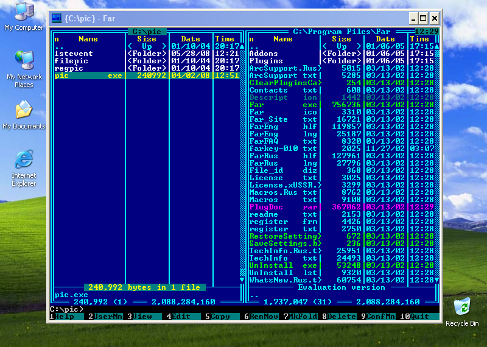Open My Documents desktop icon
The width and height of the screenshot is (487, 347).
coord(24,114)
